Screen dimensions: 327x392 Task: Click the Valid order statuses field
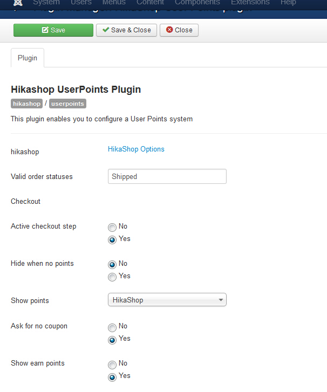pyautogui.click(x=167, y=176)
